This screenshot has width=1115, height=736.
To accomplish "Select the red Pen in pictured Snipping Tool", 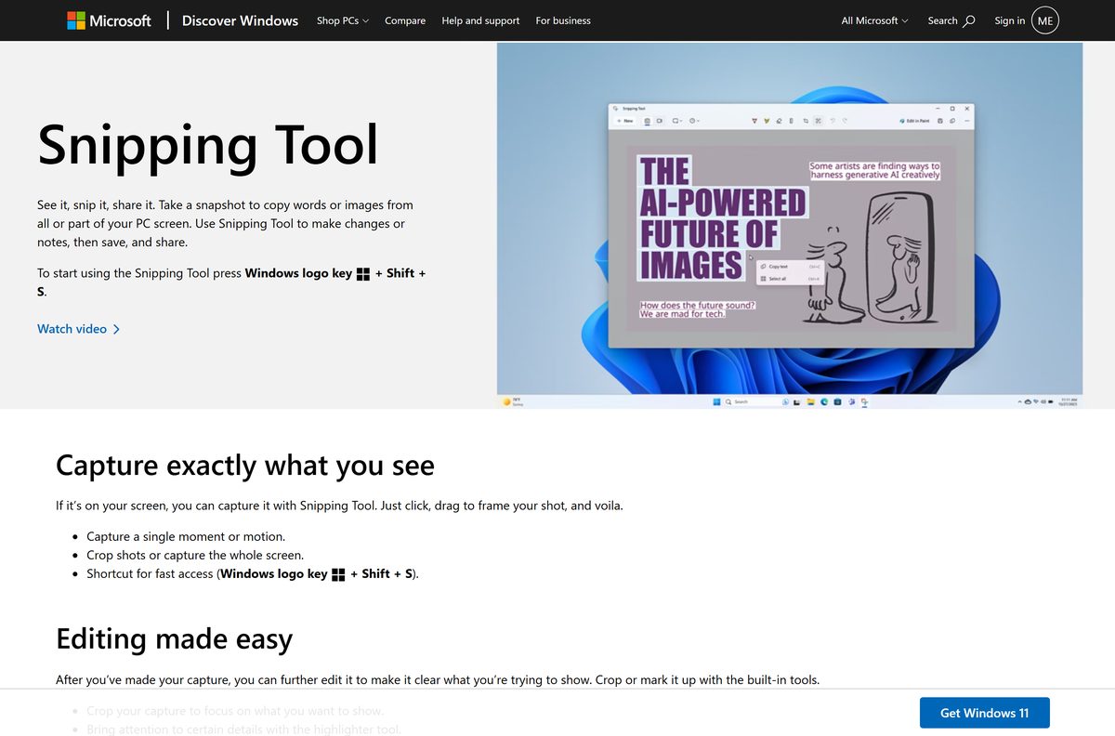I will [x=754, y=121].
